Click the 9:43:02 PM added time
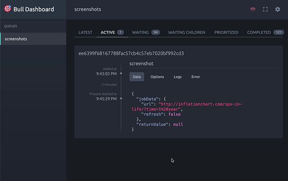The image size is (288, 181). pyautogui.click(x=107, y=74)
